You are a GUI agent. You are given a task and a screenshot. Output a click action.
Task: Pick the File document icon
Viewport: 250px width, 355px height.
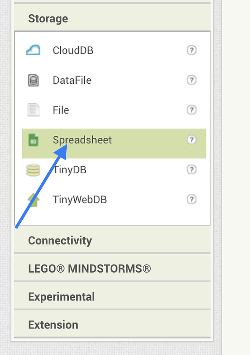[33, 110]
